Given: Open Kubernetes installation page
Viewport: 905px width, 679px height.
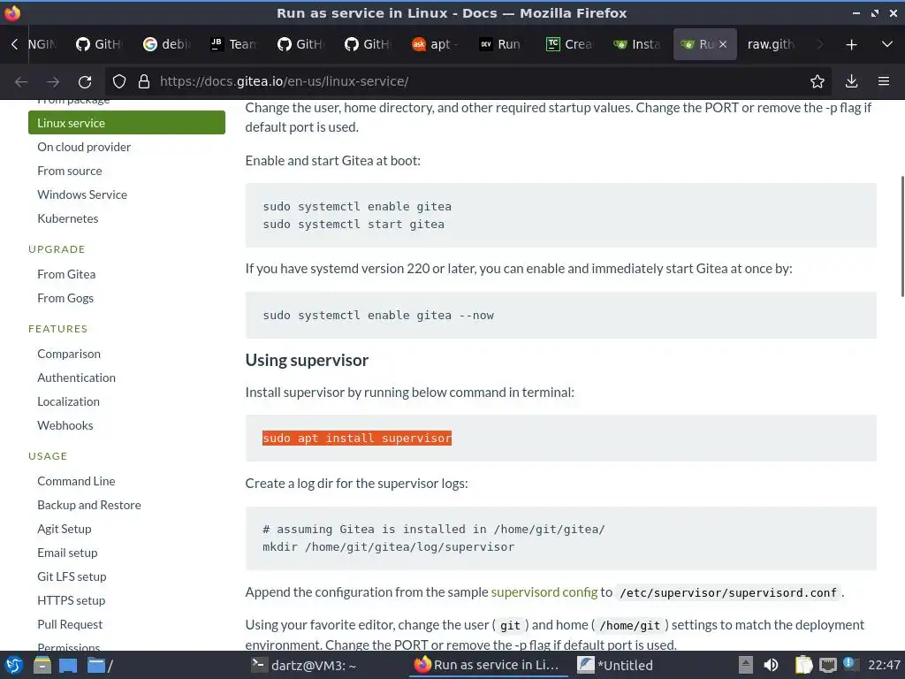Looking at the screenshot, I should [x=67, y=218].
